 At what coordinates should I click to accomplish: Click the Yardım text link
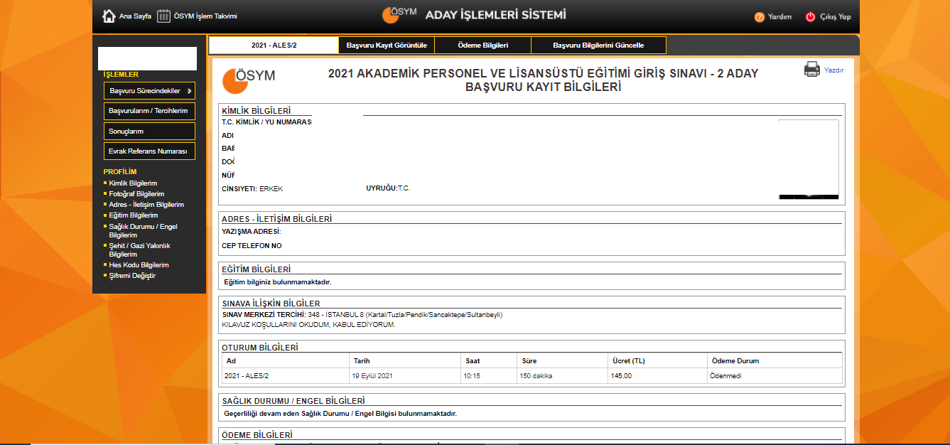click(x=779, y=17)
